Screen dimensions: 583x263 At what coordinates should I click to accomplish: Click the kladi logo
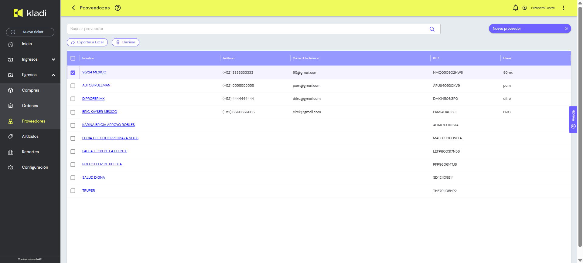pos(30,13)
